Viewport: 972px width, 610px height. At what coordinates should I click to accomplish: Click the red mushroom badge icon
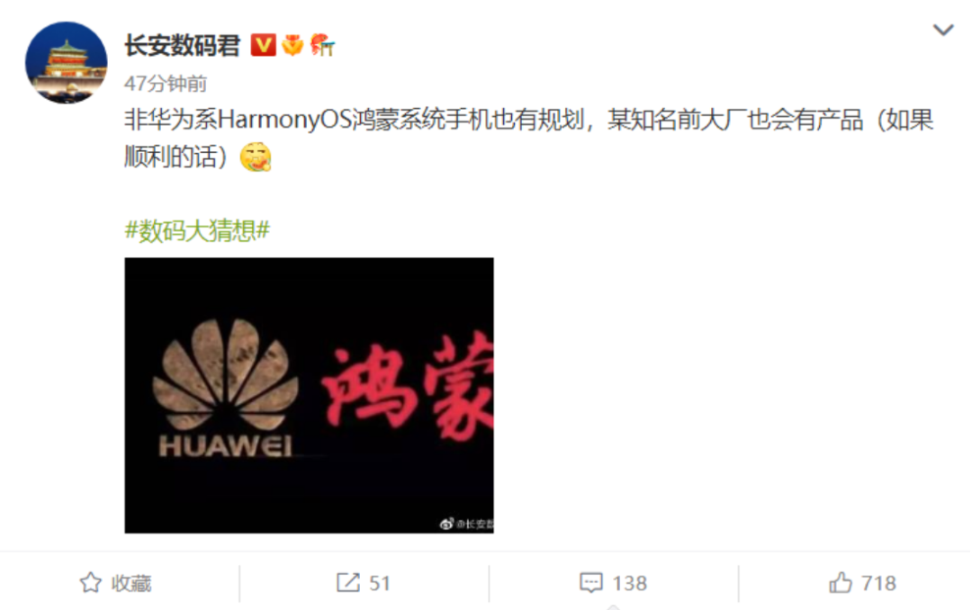click(x=322, y=45)
